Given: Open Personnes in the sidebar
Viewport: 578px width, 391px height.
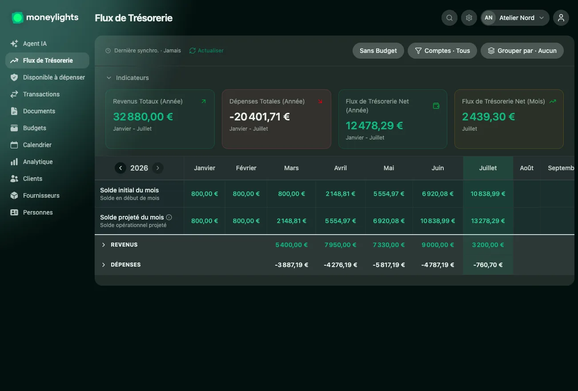Looking at the screenshot, I should [x=47, y=212].
